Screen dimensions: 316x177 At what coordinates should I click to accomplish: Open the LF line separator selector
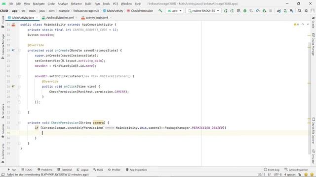269,175
